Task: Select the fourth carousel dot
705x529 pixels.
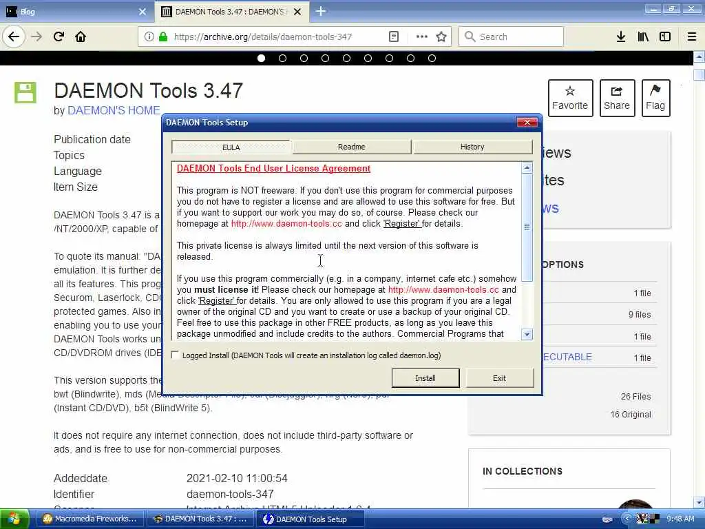Action: pos(325,58)
